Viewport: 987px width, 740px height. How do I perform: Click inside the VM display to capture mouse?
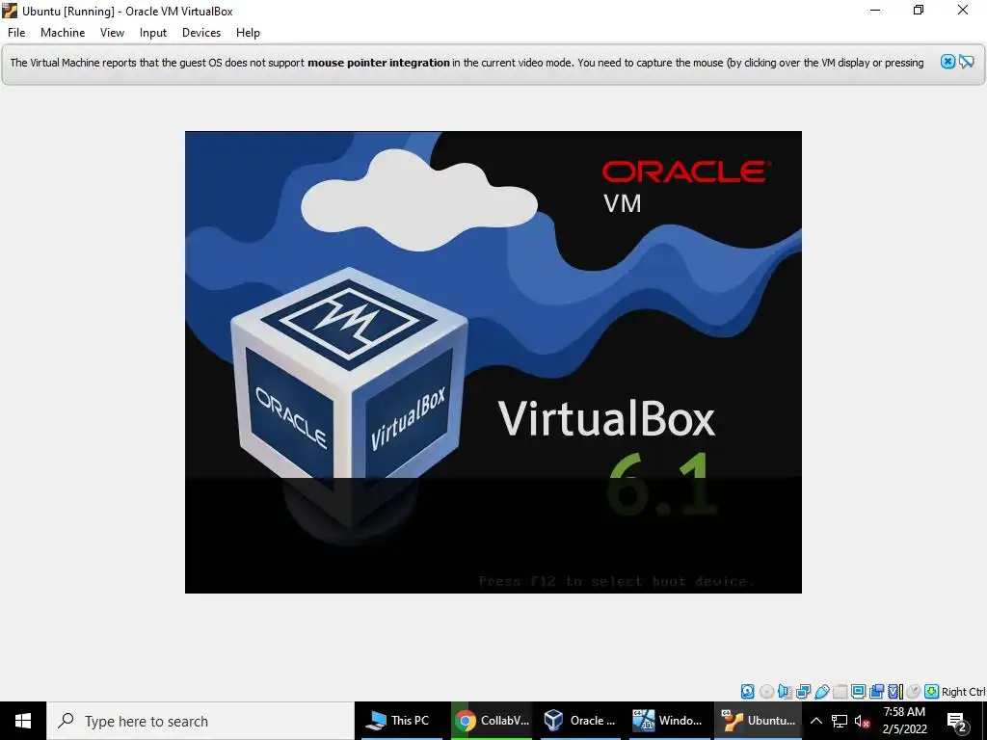(493, 362)
